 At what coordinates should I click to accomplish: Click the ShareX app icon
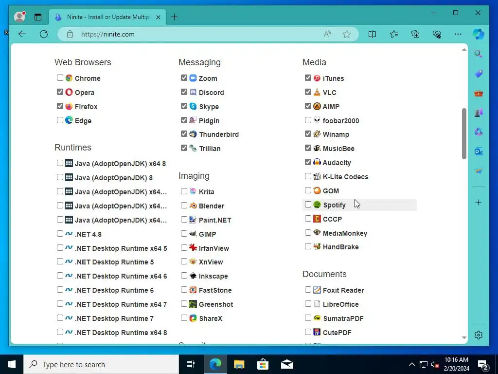coord(193,318)
